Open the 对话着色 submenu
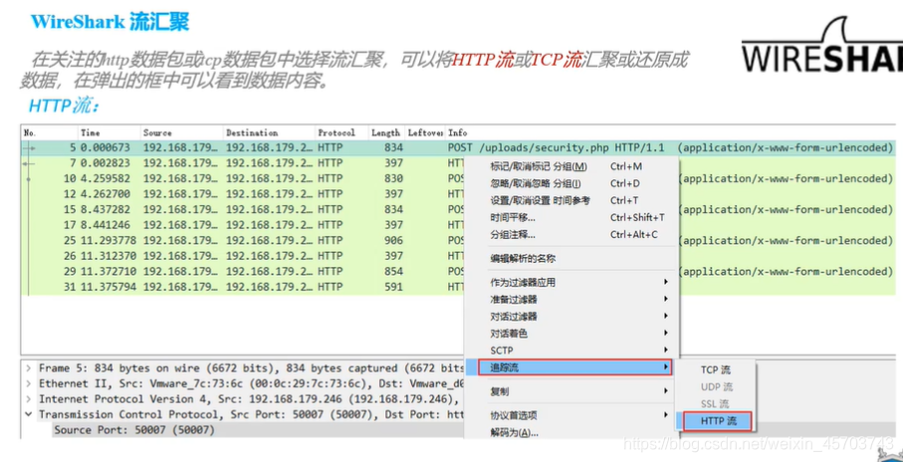903x462 pixels. click(x=571, y=334)
